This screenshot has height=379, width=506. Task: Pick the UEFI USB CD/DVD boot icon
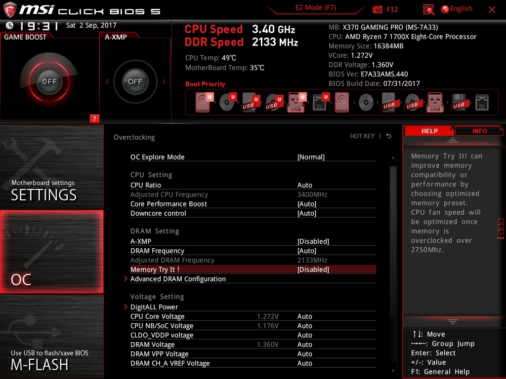(x=274, y=102)
